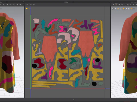This screenshot has width=137, height=102.
Task: Click the pale avatar bust display icon
Action: 129,8
